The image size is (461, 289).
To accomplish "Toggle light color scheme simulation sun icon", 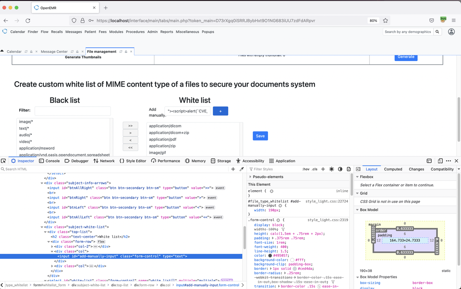I will coord(331,169).
